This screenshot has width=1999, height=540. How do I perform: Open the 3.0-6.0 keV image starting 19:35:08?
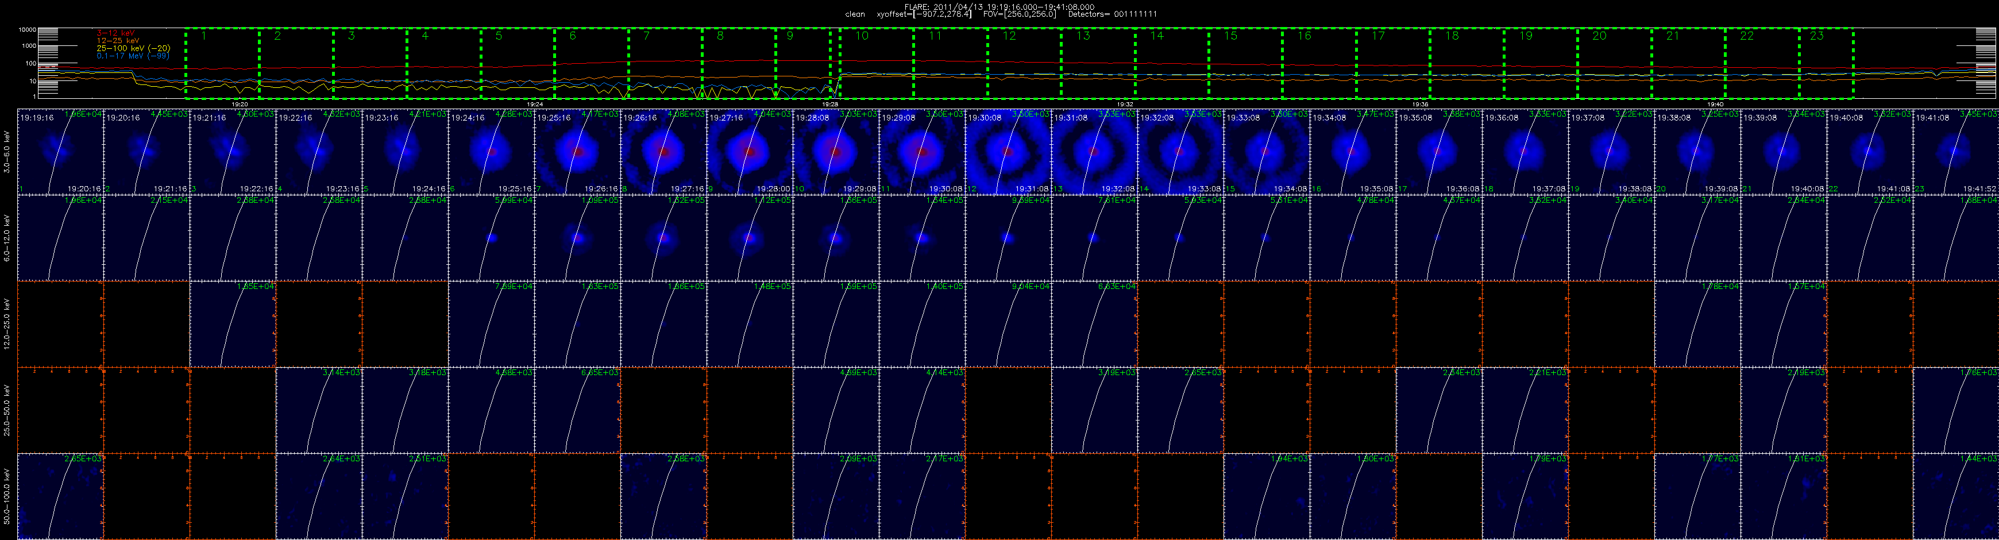click(1439, 151)
